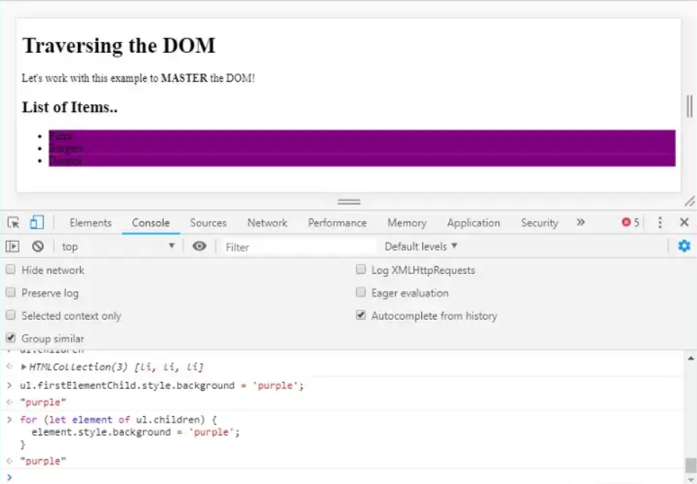Viewport: 697px width, 484px height.
Task: Activate the inspect element picker icon
Action: [13, 223]
